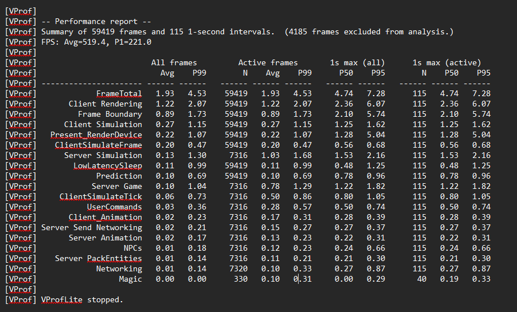This screenshot has width=517, height=312.
Task: Click the 'Server Send Networking' row label
Action: coord(92,227)
